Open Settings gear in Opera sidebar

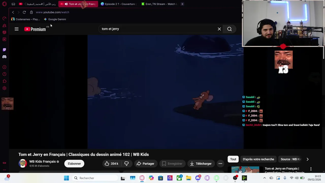coord(4,88)
